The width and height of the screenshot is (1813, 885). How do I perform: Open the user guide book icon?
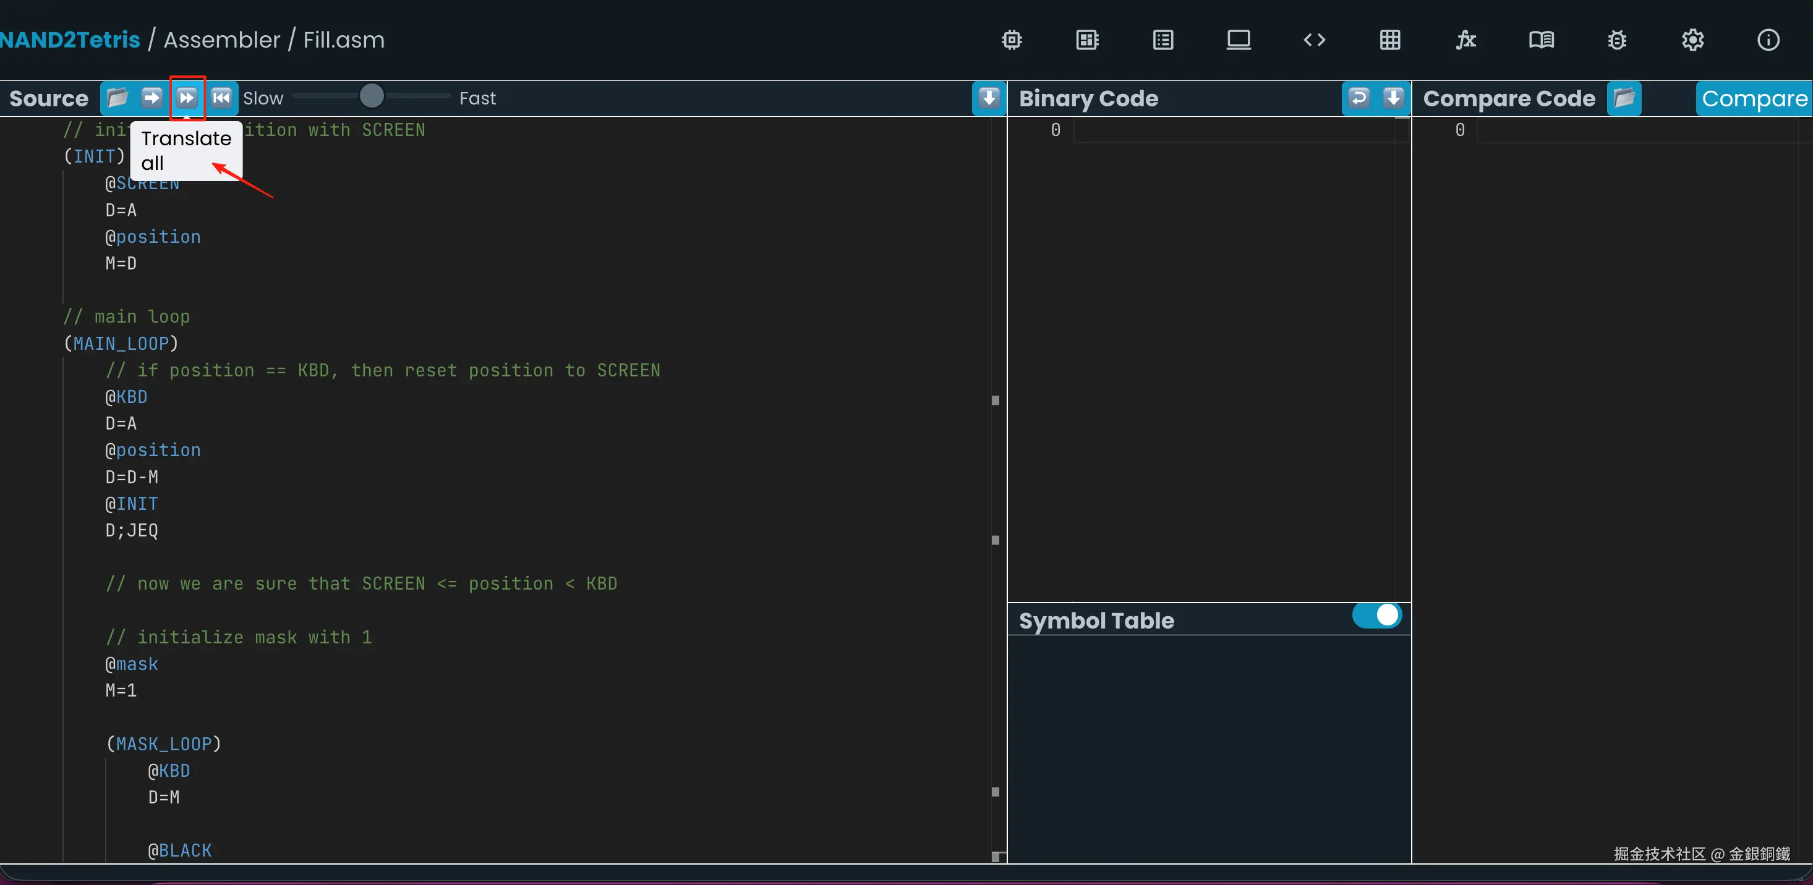coord(1541,40)
